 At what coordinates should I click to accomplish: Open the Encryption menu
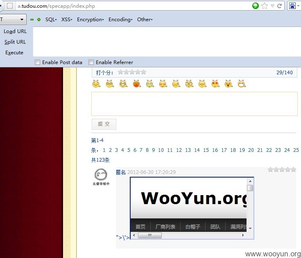(x=91, y=20)
